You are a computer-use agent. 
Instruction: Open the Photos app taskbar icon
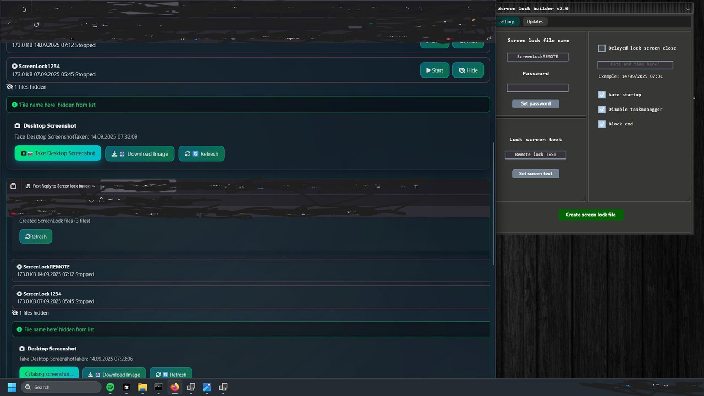[207, 387]
